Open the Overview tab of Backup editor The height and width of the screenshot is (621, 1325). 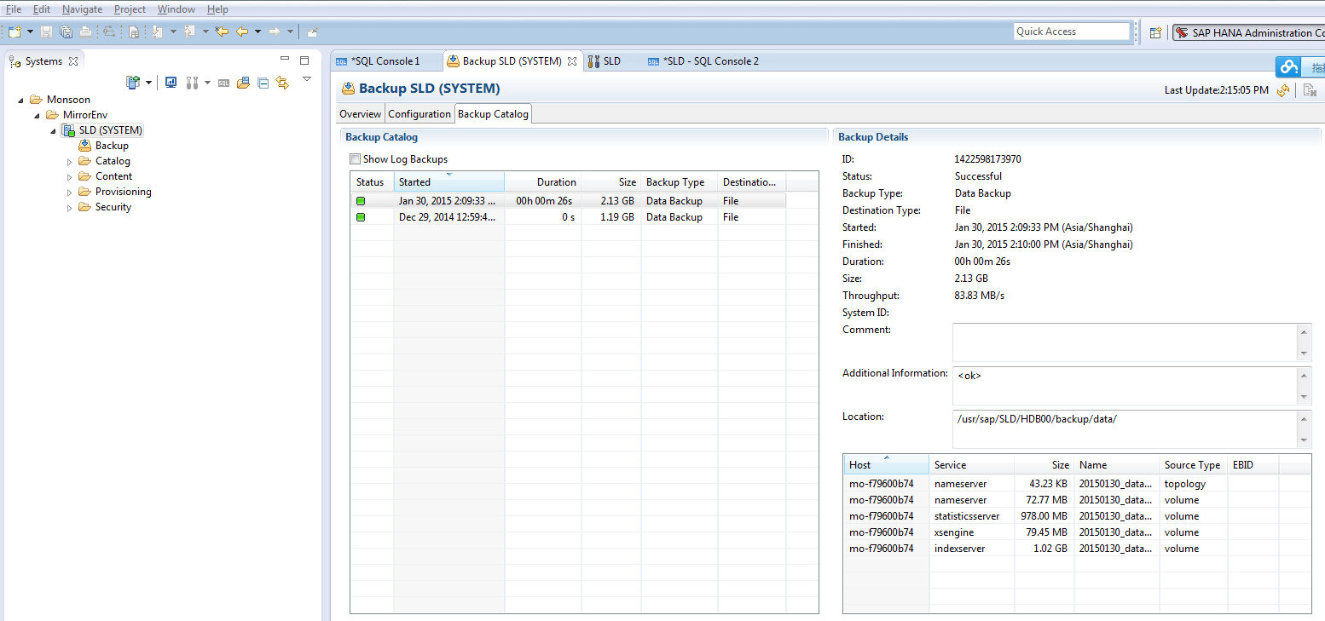360,114
